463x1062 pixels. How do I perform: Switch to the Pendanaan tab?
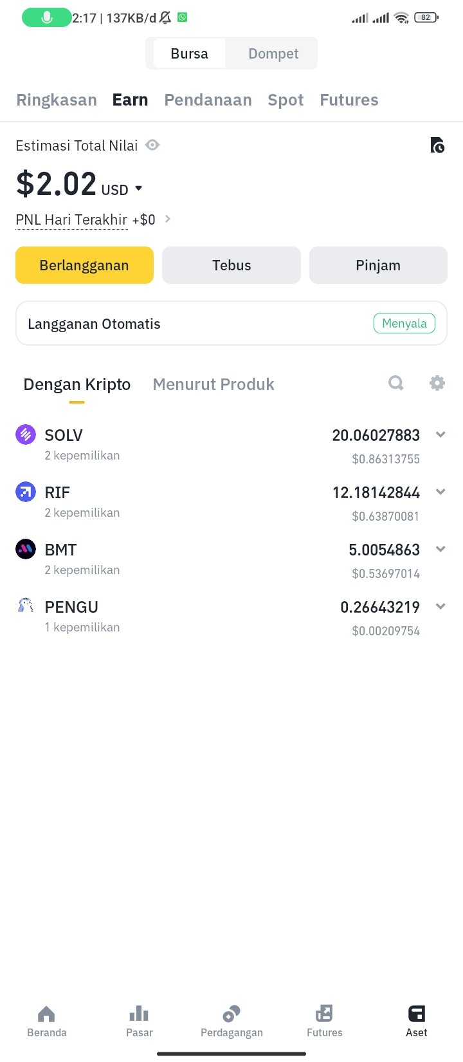tap(208, 100)
